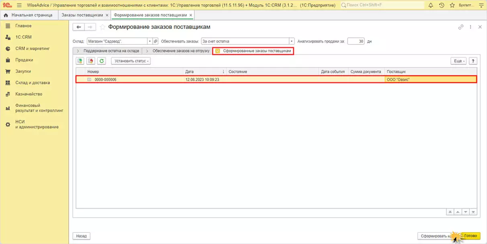Open the Главное section
Screen dimensions: 487x244
pos(23,26)
